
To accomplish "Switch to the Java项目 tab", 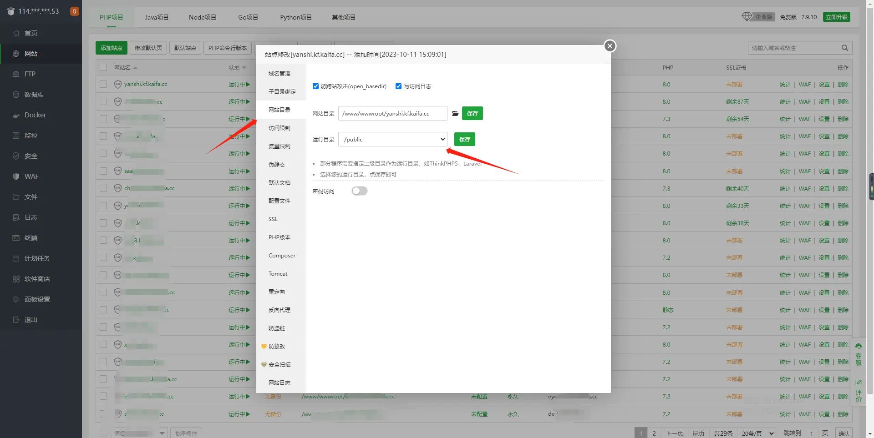I will pos(157,17).
